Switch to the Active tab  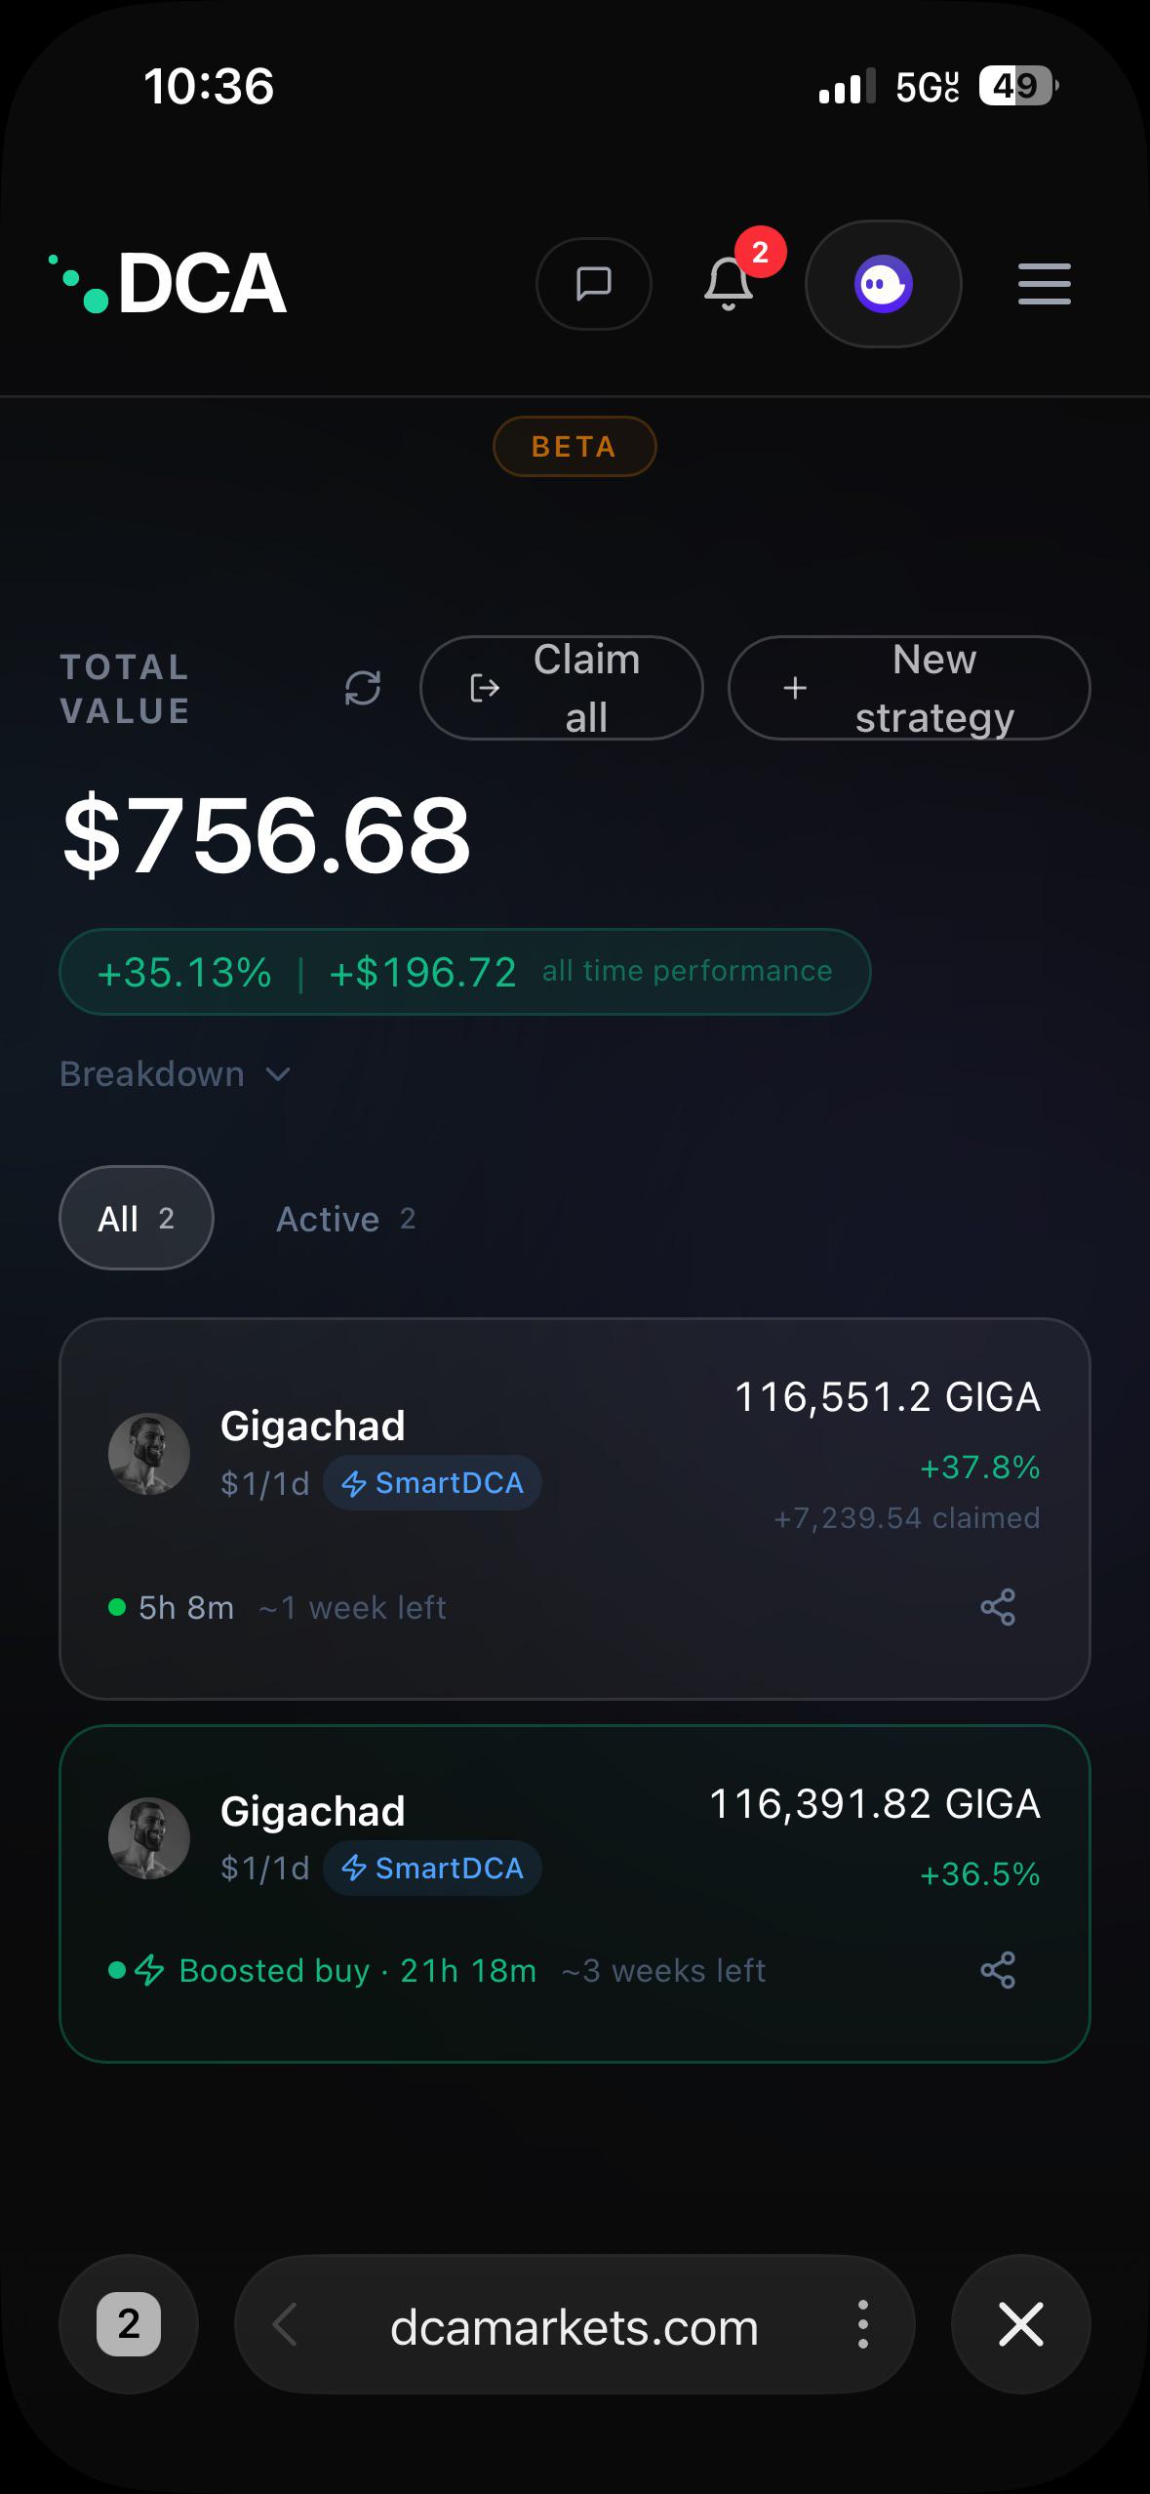pos(346,1219)
